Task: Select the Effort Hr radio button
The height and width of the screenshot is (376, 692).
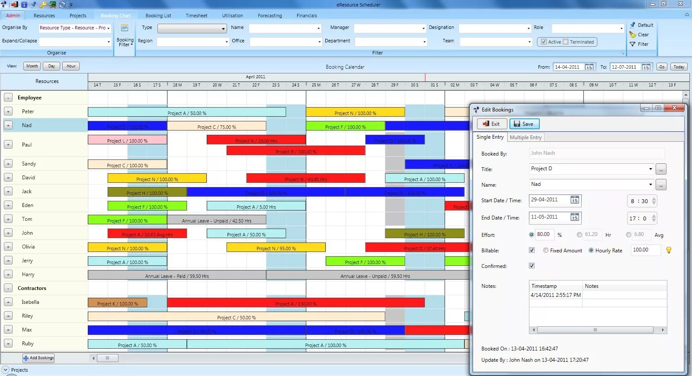Action: 580,235
